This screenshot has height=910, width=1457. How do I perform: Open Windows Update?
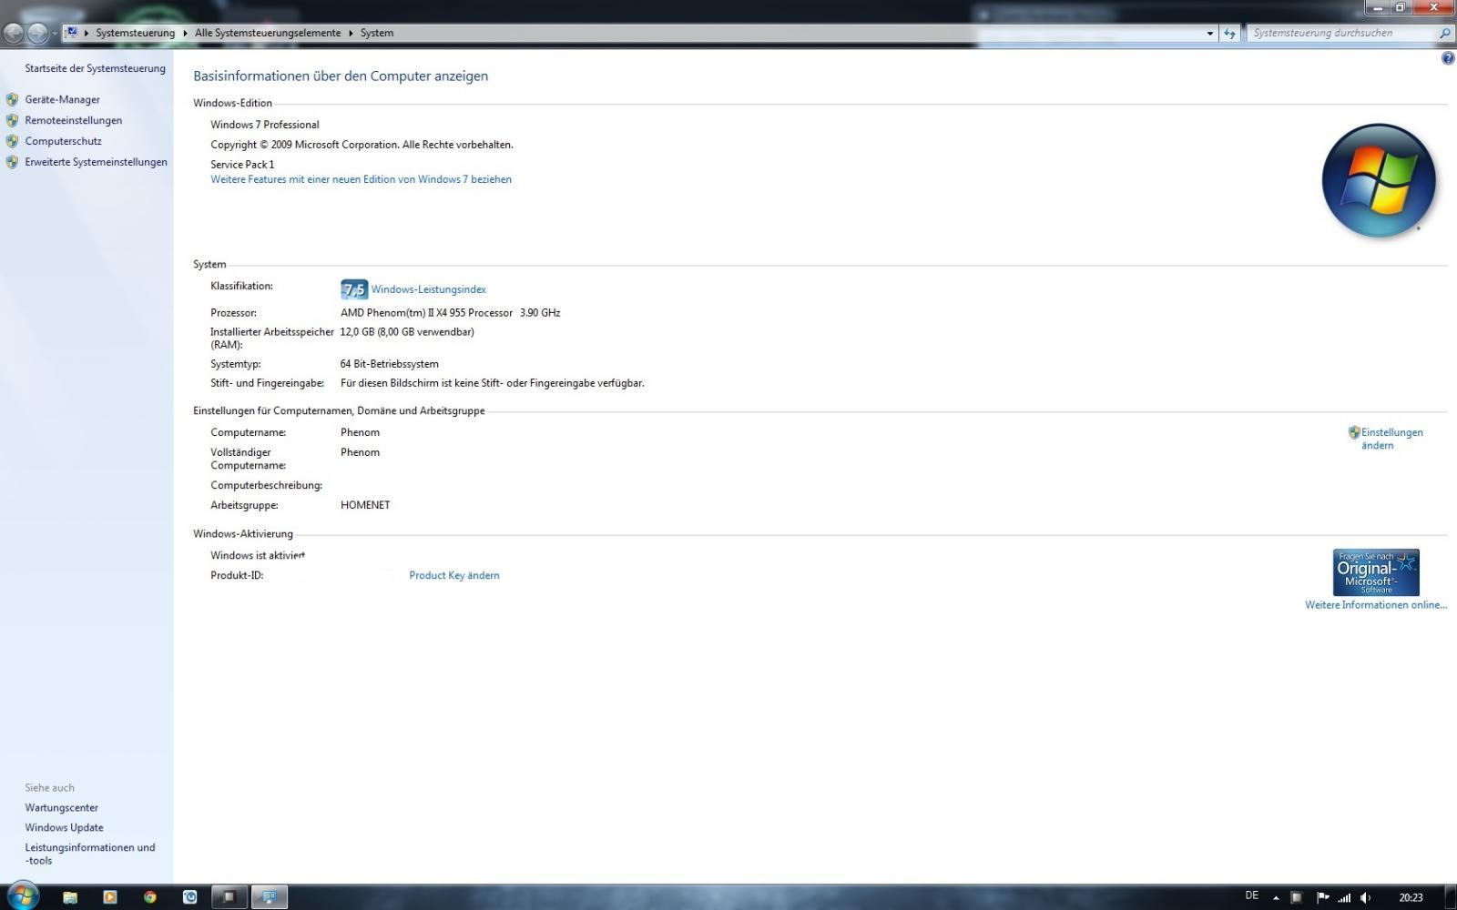pos(64,828)
